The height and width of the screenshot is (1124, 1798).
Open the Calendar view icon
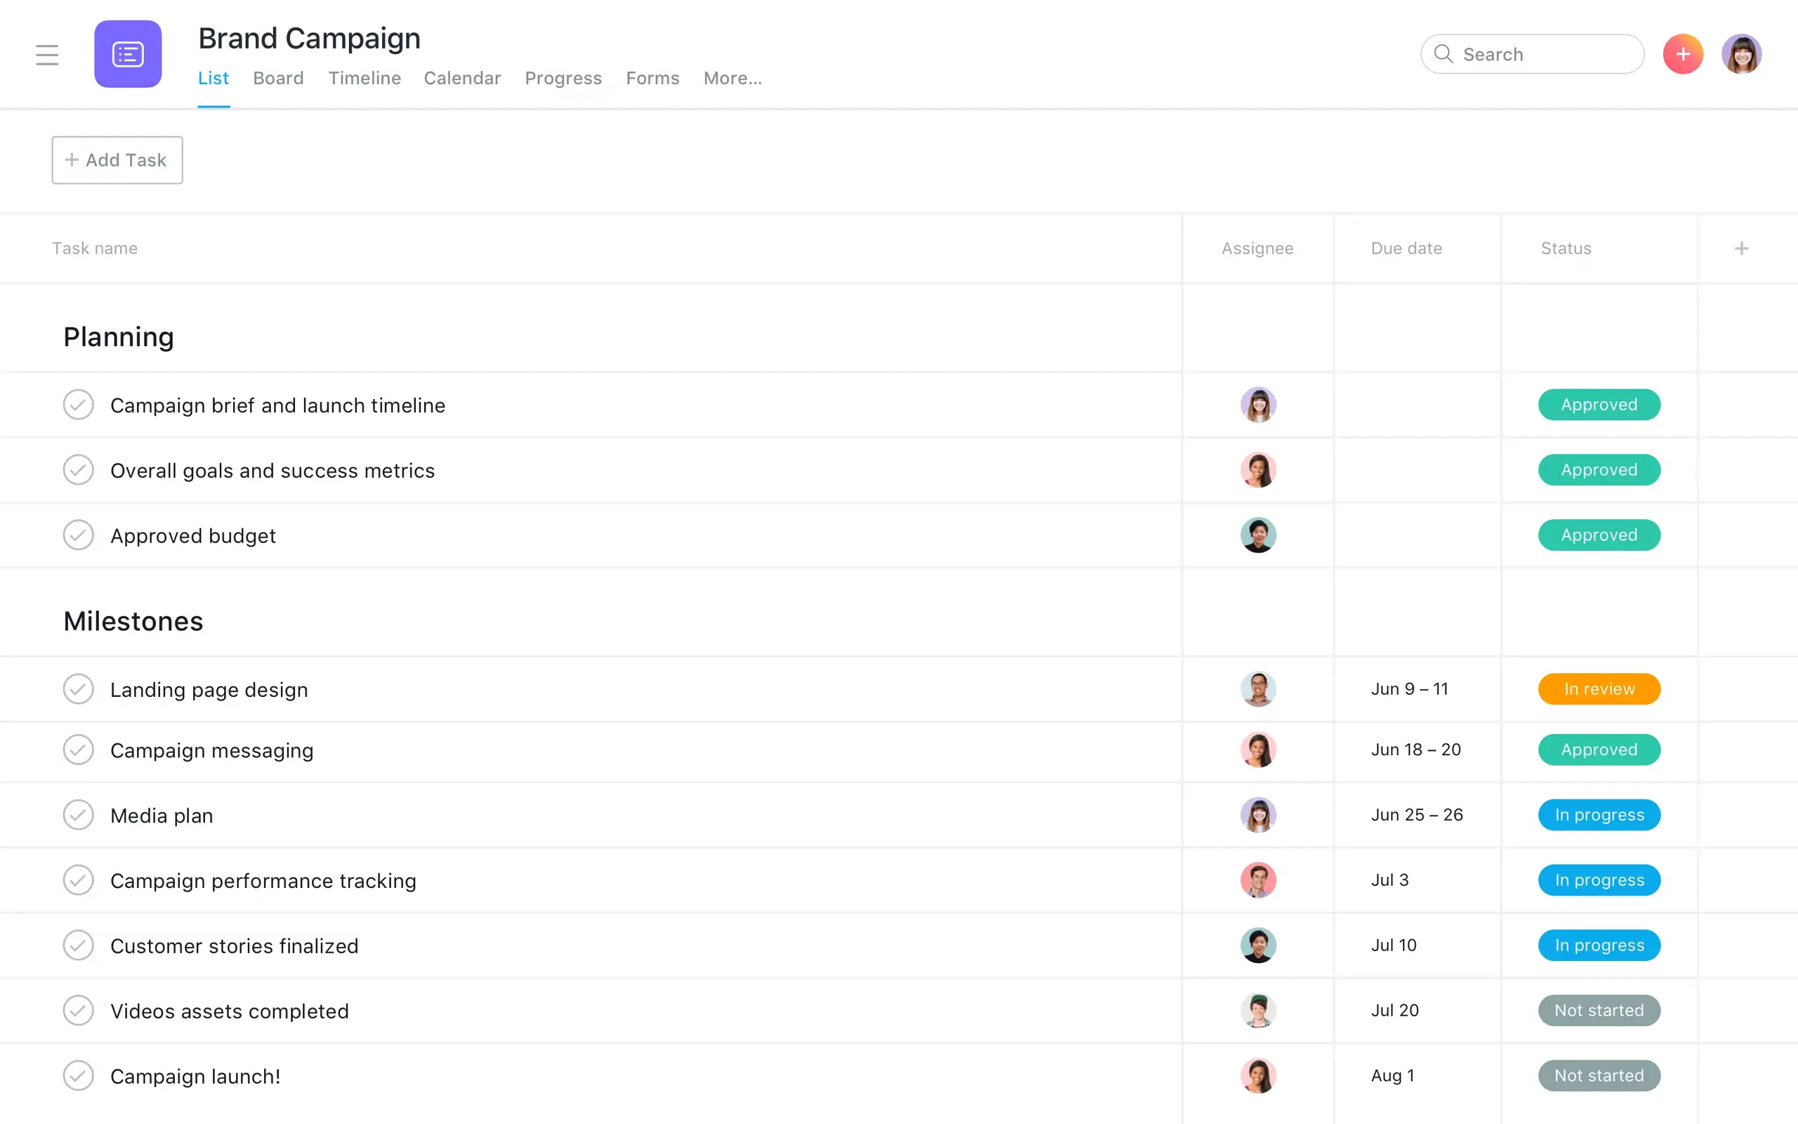462,77
